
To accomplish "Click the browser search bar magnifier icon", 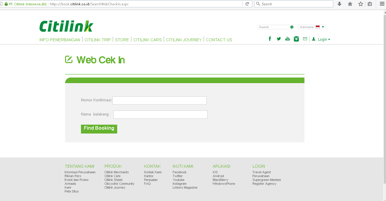I will tap(258, 4).
